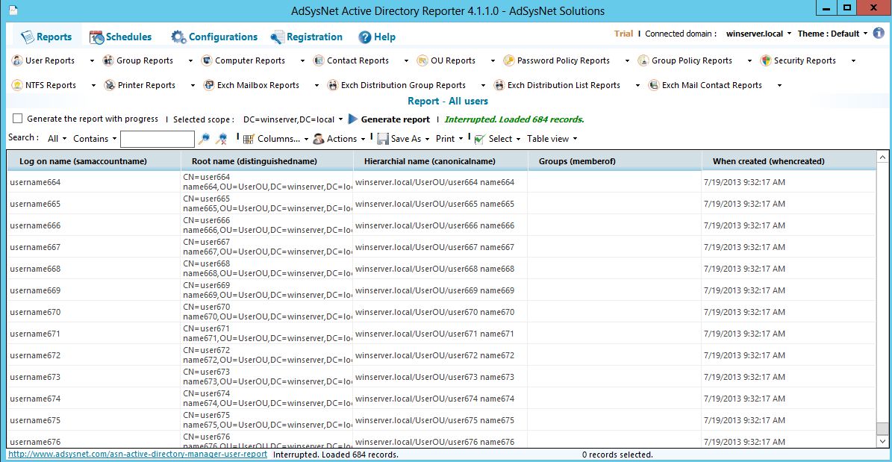
Task: Open the adsysnet.com user report link
Action: [x=137, y=455]
